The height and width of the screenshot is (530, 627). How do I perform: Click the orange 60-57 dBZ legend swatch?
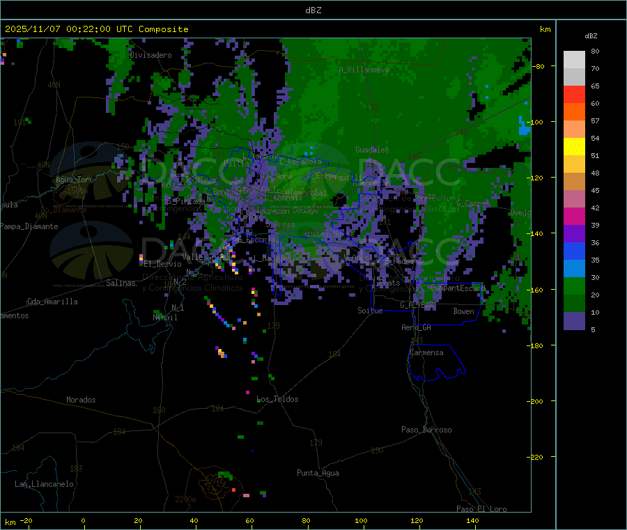[574, 112]
